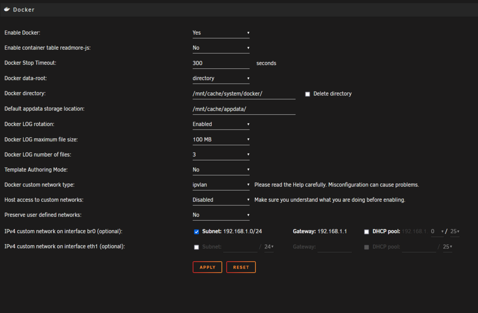This screenshot has width=478, height=313.
Task: Change Host access to custom networks dropdown
Action: tap(221, 200)
